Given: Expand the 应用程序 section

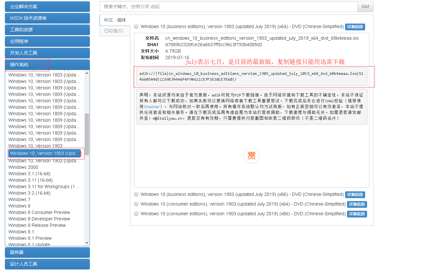Looking at the screenshot, I should click(x=47, y=41).
